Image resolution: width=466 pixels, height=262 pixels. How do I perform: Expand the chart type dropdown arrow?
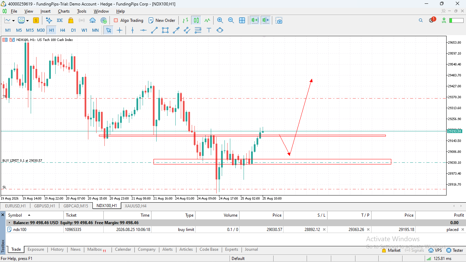click(x=14, y=20)
